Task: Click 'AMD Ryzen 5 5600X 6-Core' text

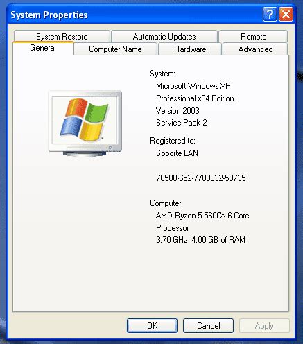Action: tap(202, 216)
